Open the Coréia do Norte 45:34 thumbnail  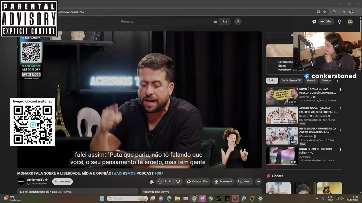click(282, 136)
